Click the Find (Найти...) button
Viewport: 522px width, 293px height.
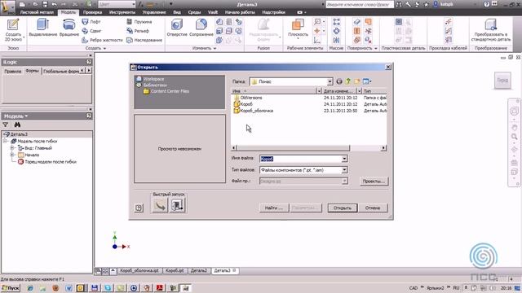coord(274,208)
